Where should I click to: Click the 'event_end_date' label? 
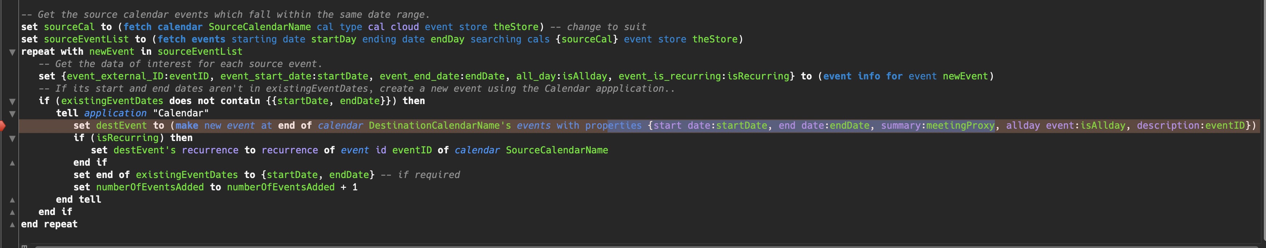[x=419, y=77]
